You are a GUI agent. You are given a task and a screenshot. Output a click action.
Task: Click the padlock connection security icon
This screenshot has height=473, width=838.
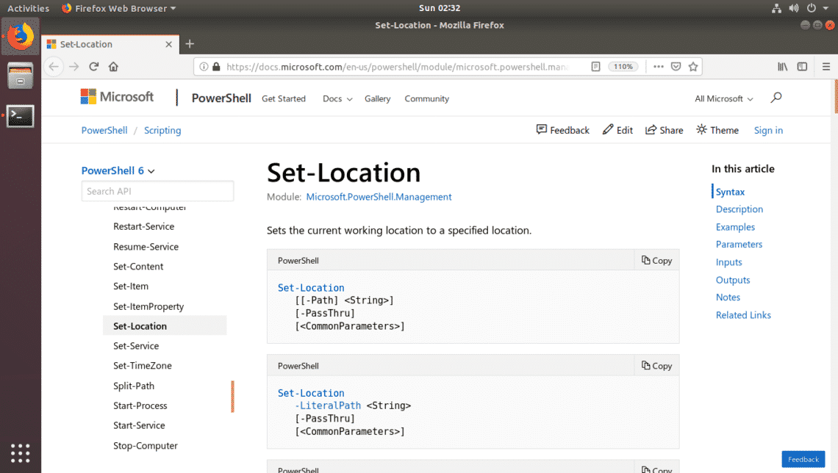(x=216, y=67)
